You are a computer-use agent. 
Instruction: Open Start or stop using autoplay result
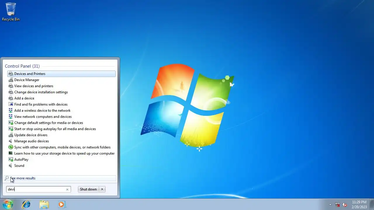(x=61, y=129)
